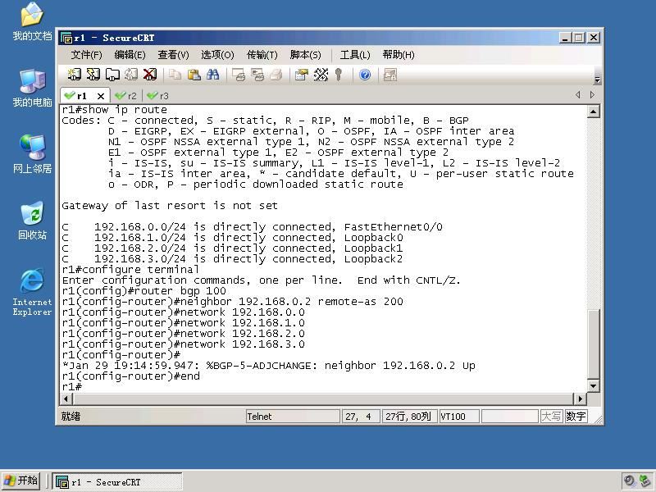Screen dimensions: 656x492
Task: Click the window resize grip
Action: [599, 420]
